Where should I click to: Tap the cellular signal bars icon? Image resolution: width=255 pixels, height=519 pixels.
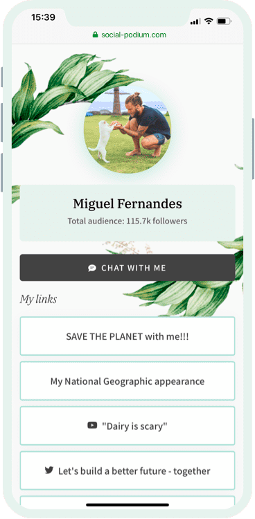pyautogui.click(x=195, y=22)
